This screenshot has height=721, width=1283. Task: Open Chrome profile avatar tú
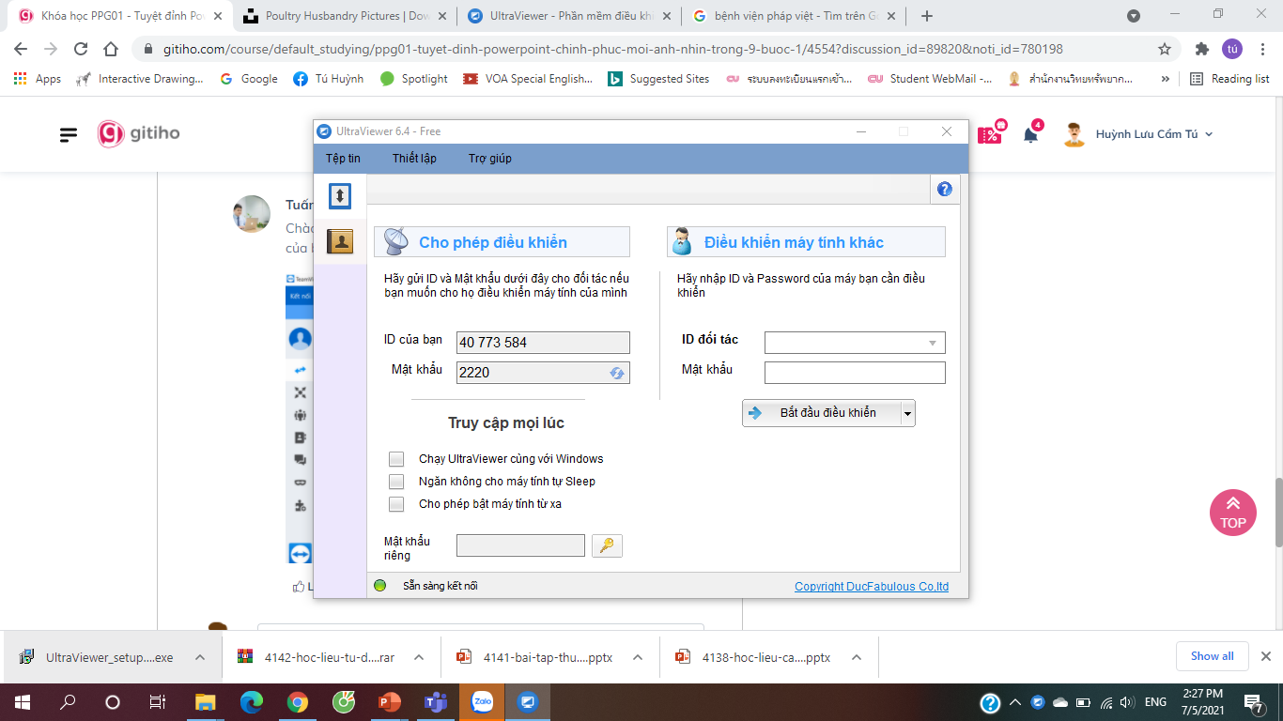(x=1232, y=49)
